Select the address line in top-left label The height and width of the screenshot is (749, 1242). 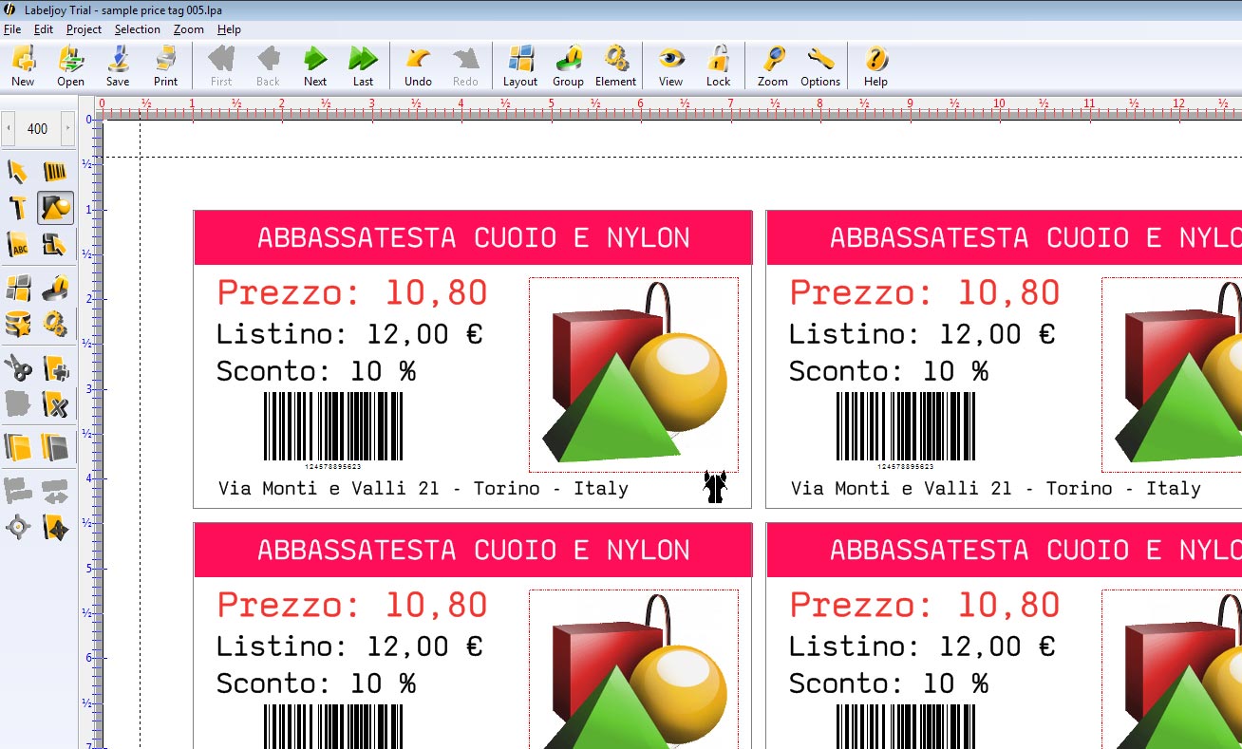coord(423,489)
